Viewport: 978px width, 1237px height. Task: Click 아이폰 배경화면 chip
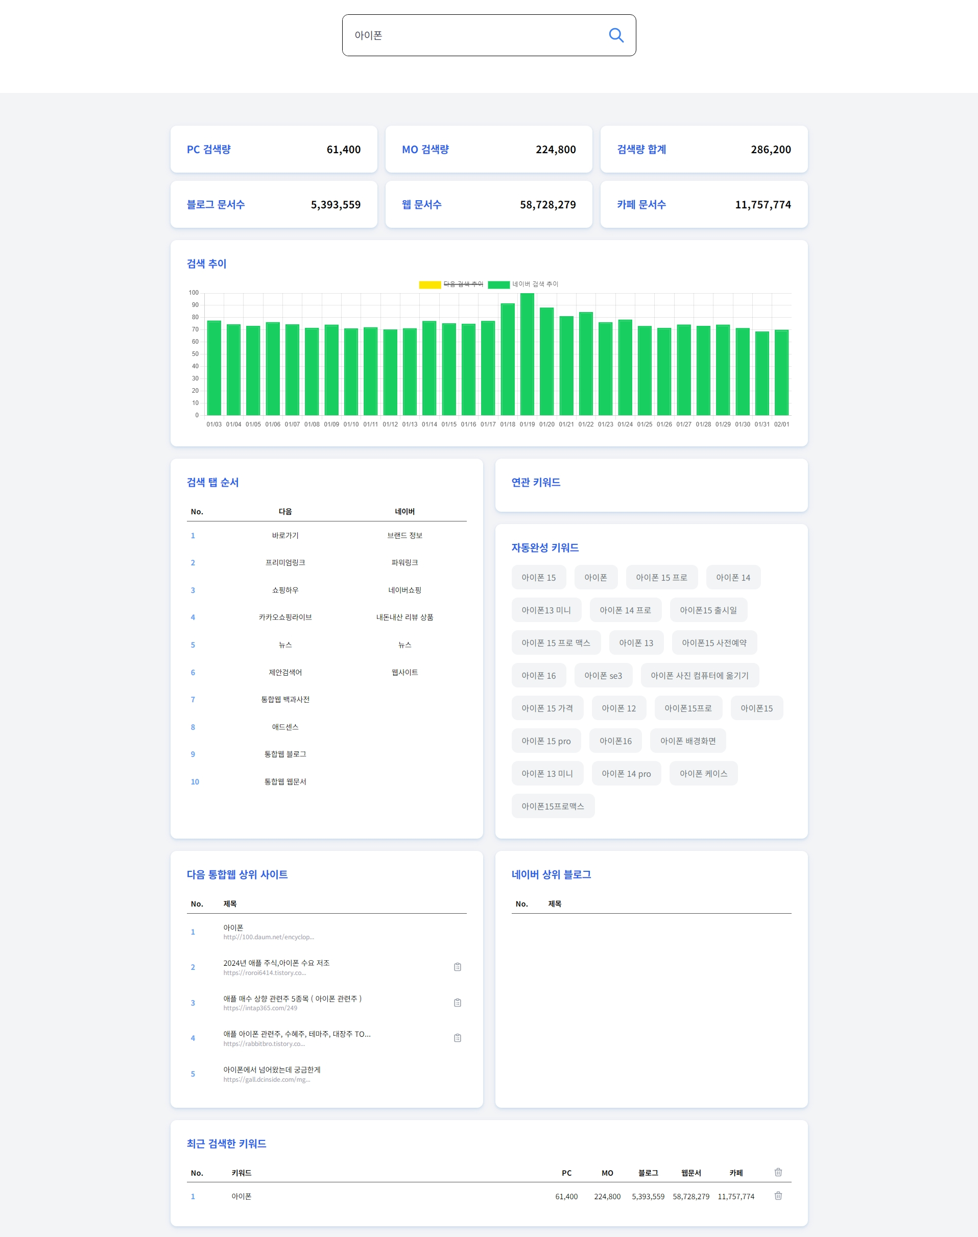click(688, 741)
